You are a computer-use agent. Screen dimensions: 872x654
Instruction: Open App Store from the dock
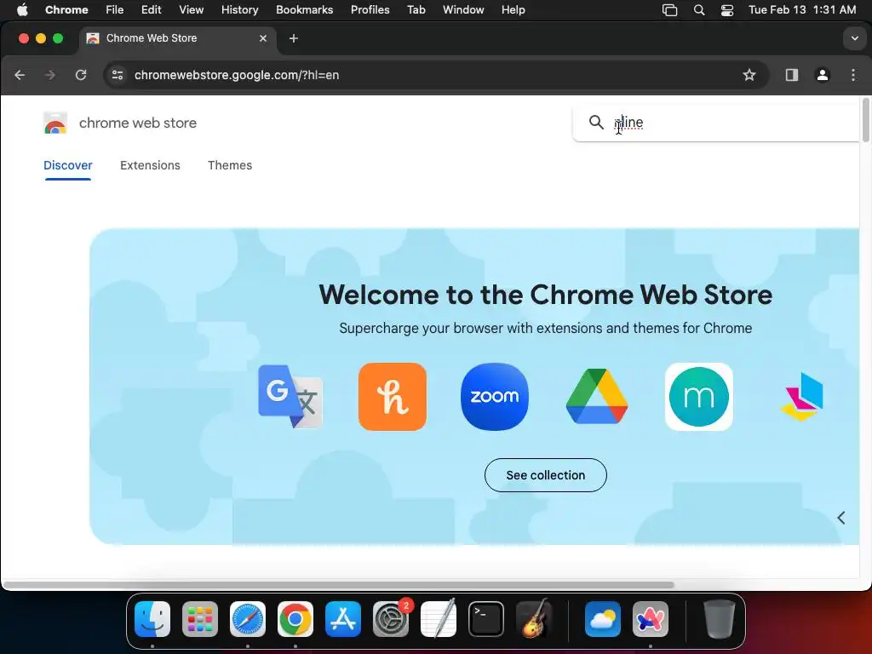(x=343, y=619)
